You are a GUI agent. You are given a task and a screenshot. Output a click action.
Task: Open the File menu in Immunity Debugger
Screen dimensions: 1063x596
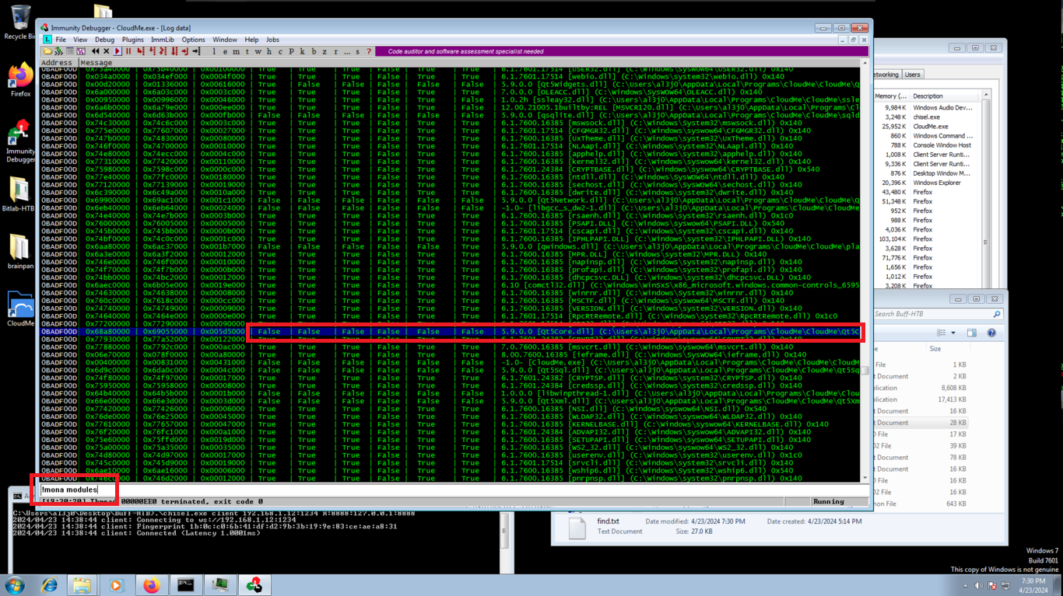[60, 40]
